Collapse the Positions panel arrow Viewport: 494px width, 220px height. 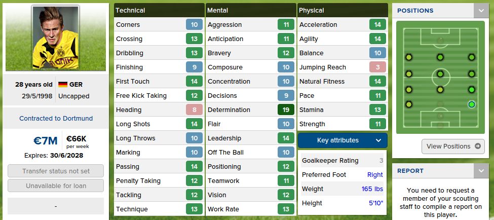click(x=481, y=11)
